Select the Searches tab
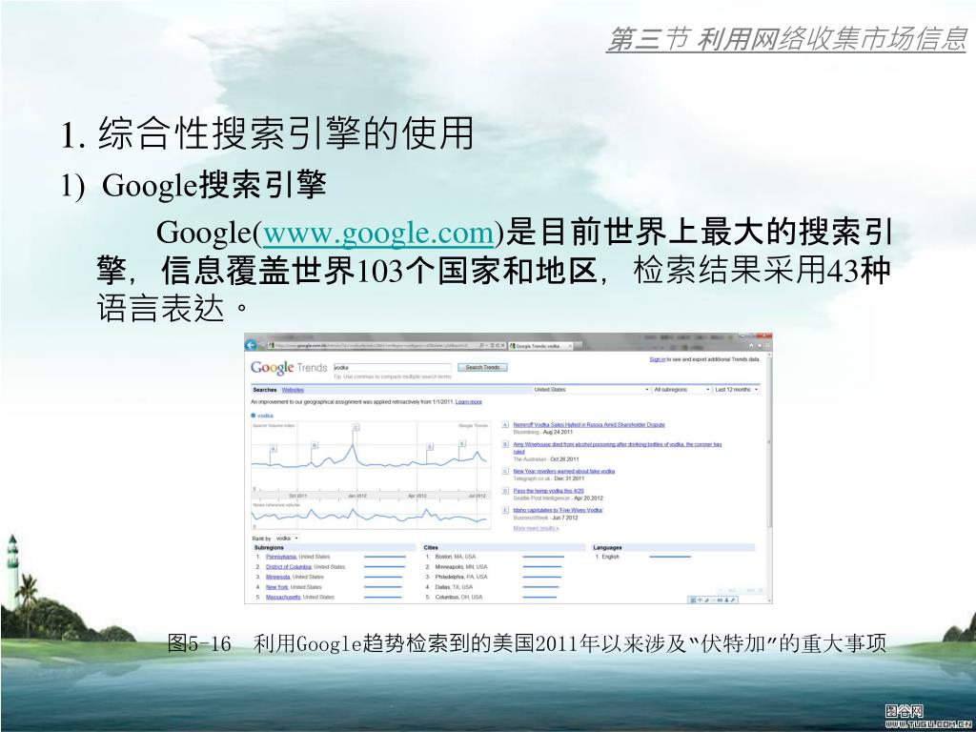The image size is (976, 732). pyautogui.click(x=265, y=390)
